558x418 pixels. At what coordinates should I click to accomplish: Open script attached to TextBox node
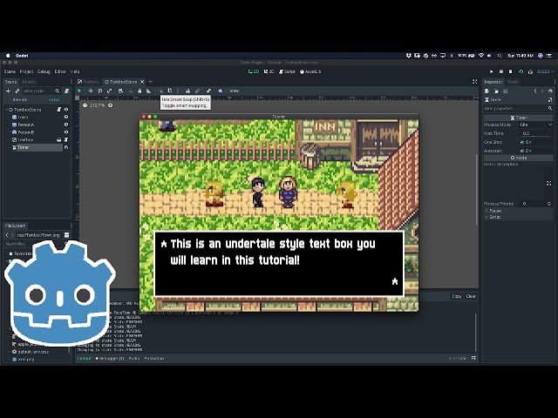coord(66,139)
